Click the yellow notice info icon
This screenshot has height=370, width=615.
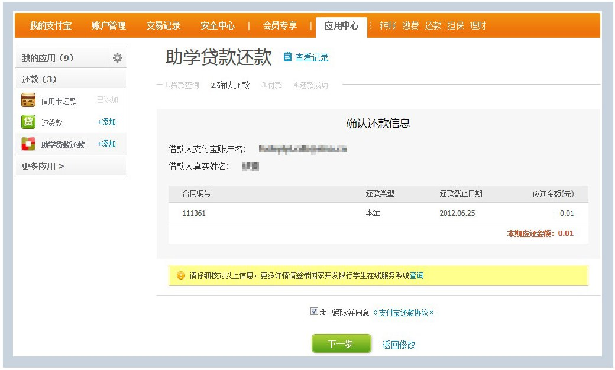tap(181, 275)
